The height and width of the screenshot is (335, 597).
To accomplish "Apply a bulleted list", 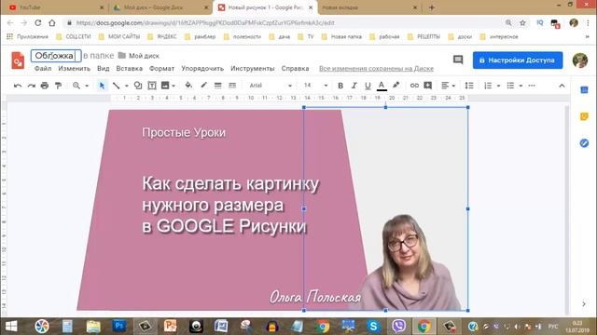I will [x=510, y=86].
